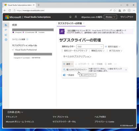Viewport: 139px width, 131px height.
Task: Toggle the 追加 dropdown button
Action: (68, 64)
